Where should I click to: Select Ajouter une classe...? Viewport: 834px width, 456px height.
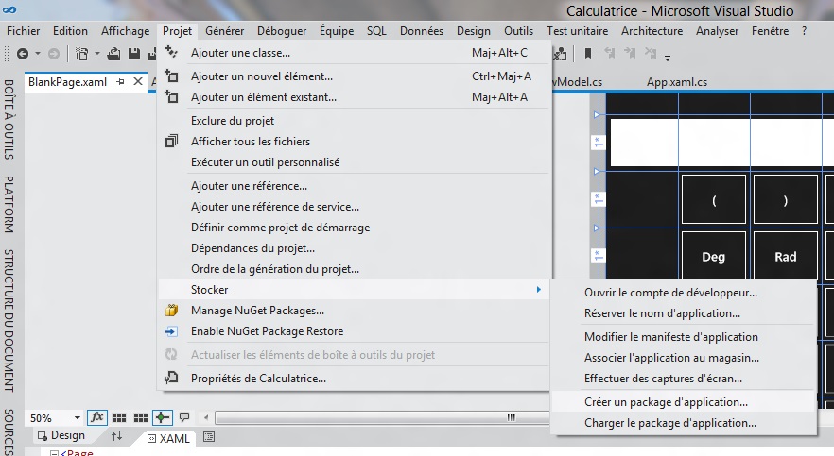pyautogui.click(x=355, y=53)
